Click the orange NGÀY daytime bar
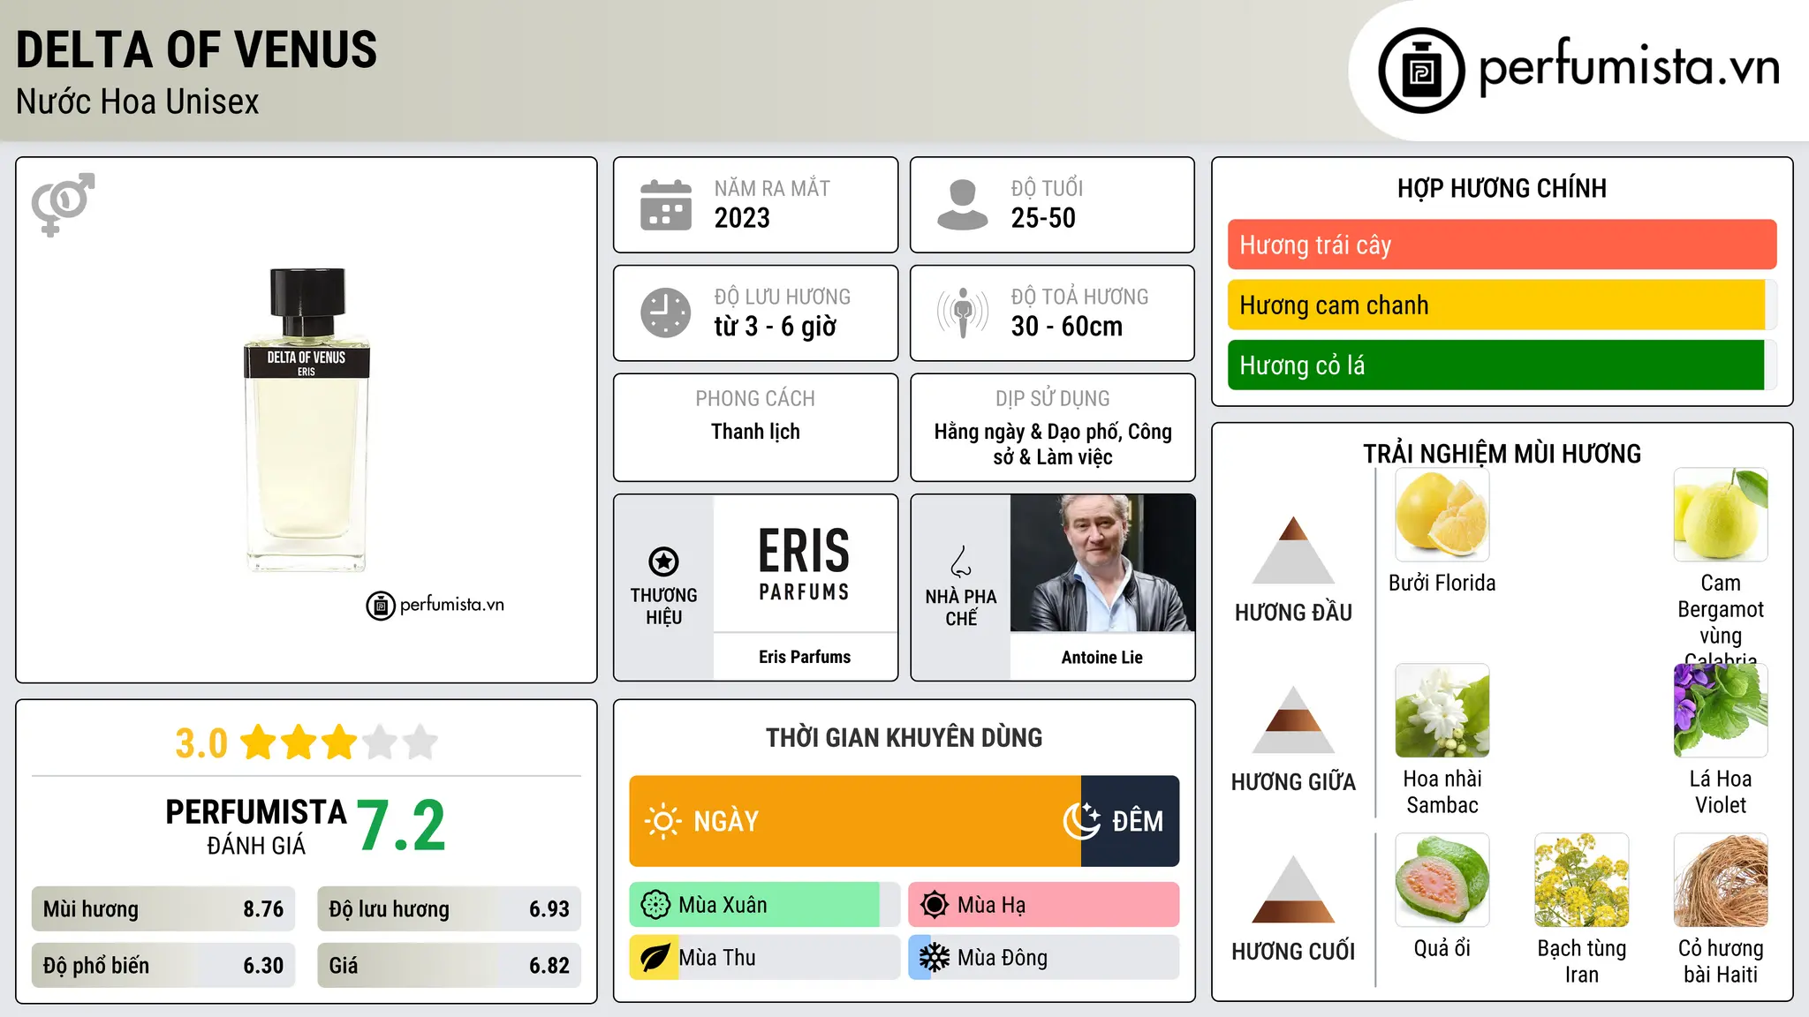 855,821
